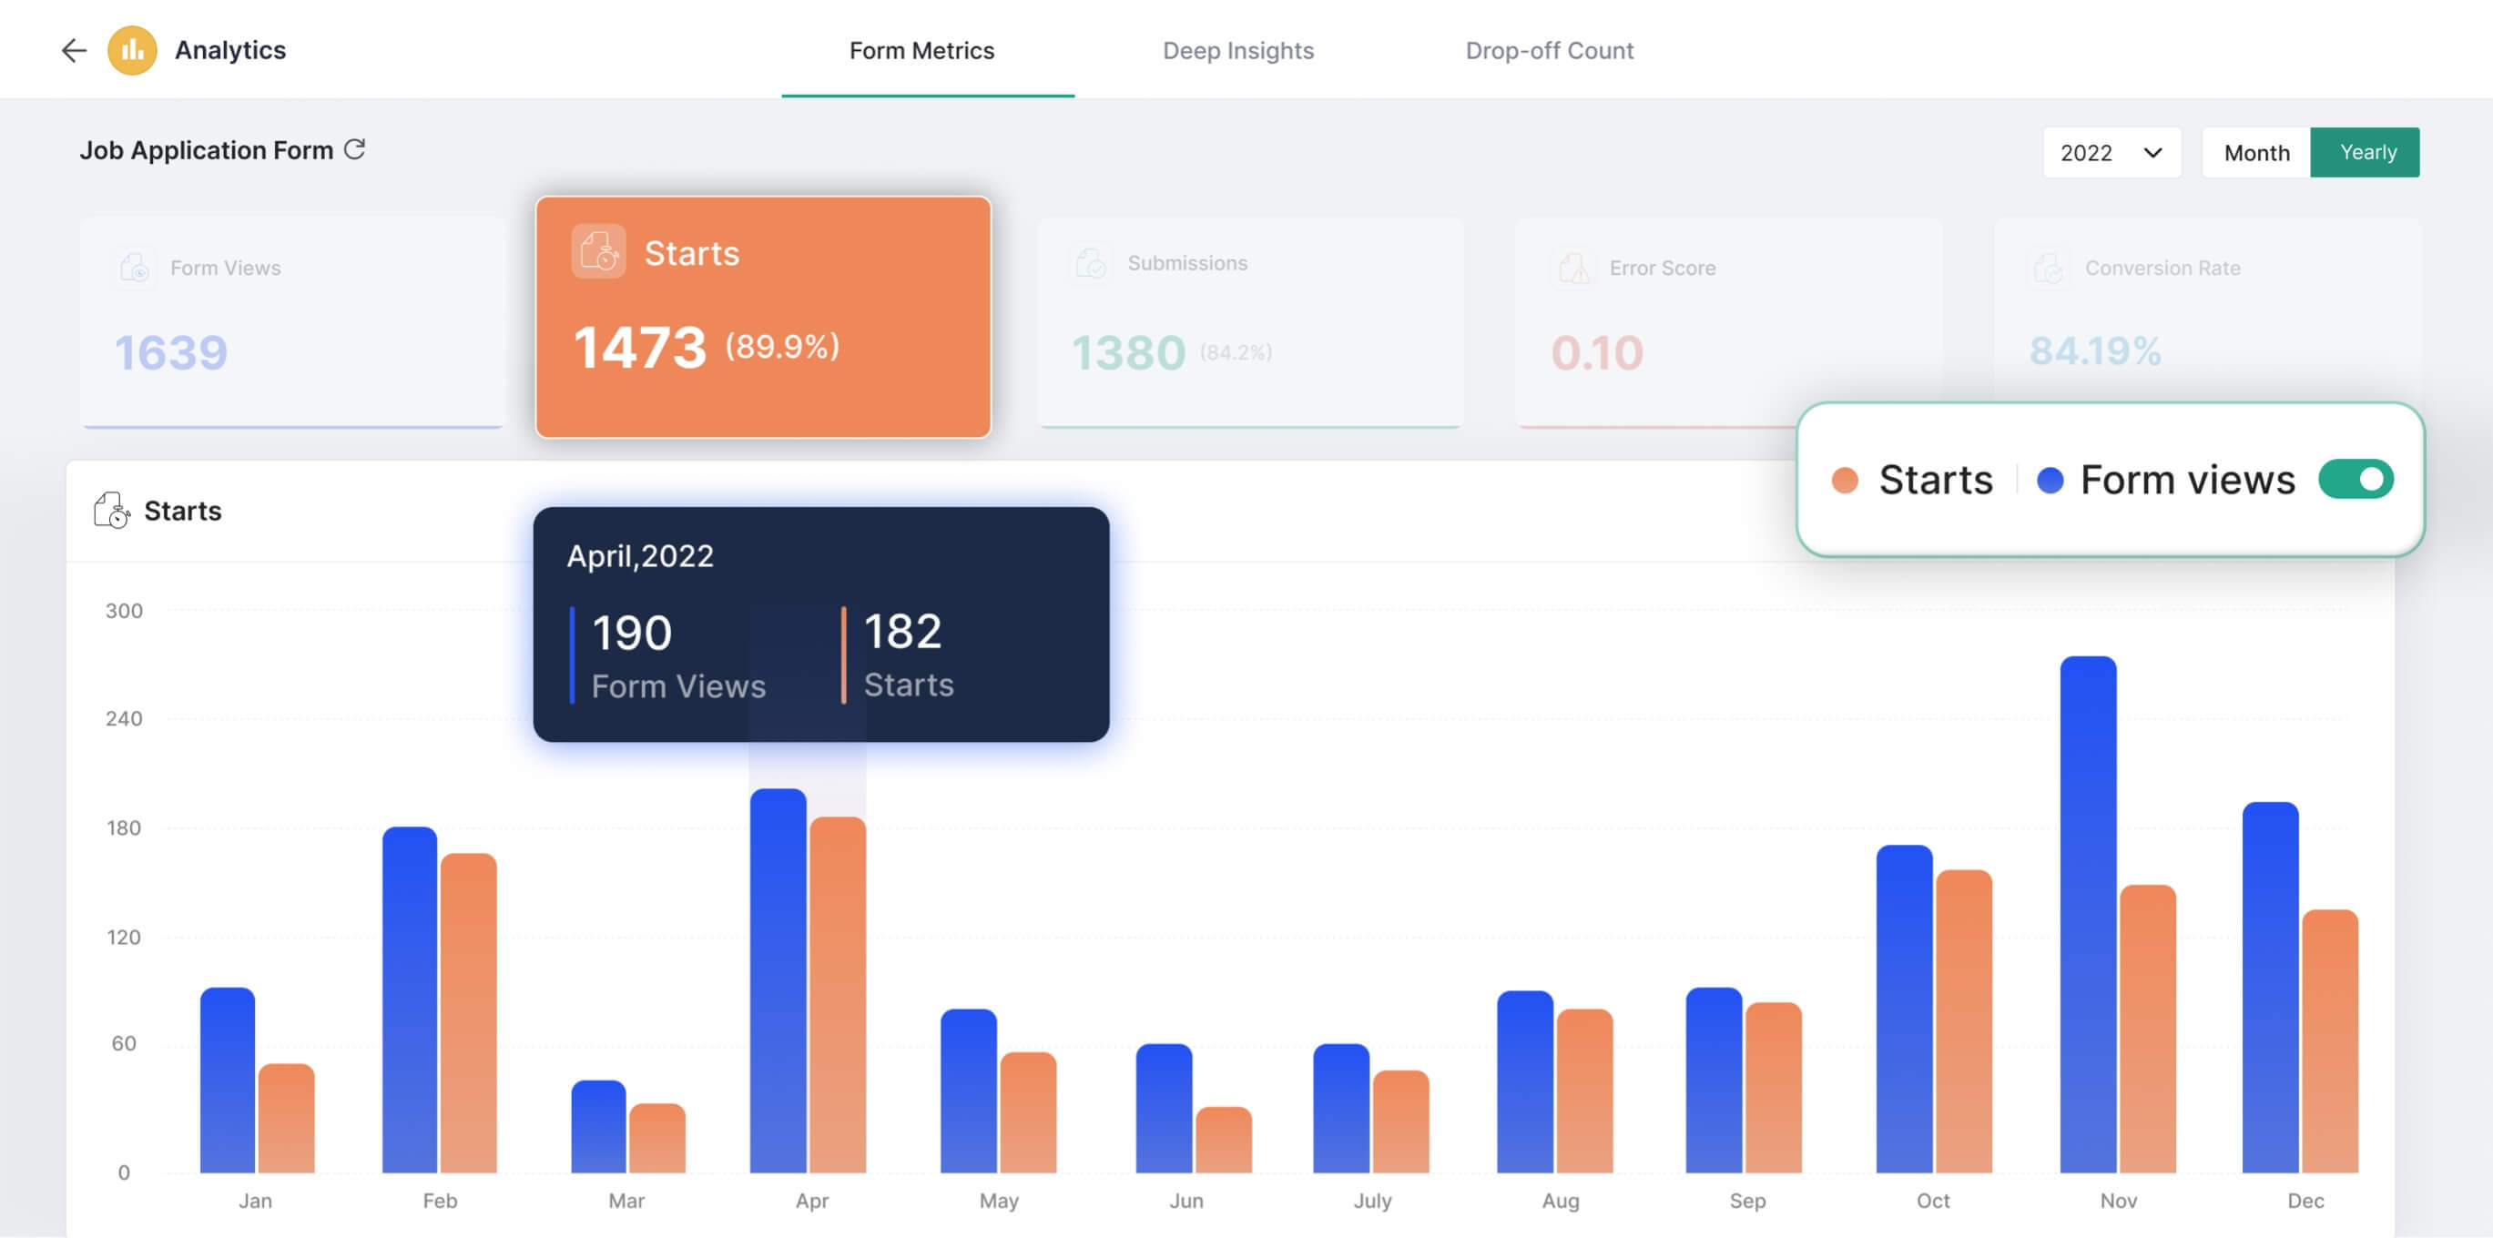Select the Yearly view button

(2366, 153)
